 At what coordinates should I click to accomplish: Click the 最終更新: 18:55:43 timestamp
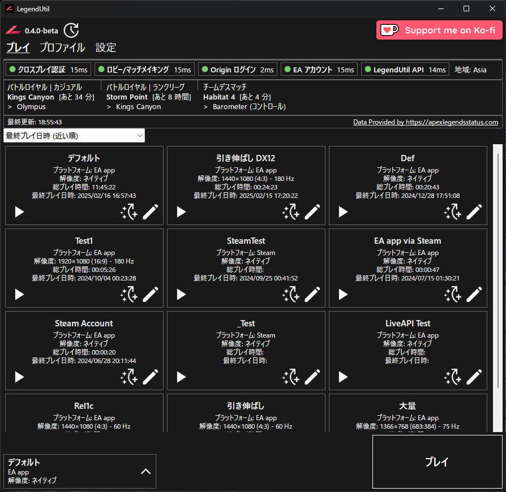35,122
